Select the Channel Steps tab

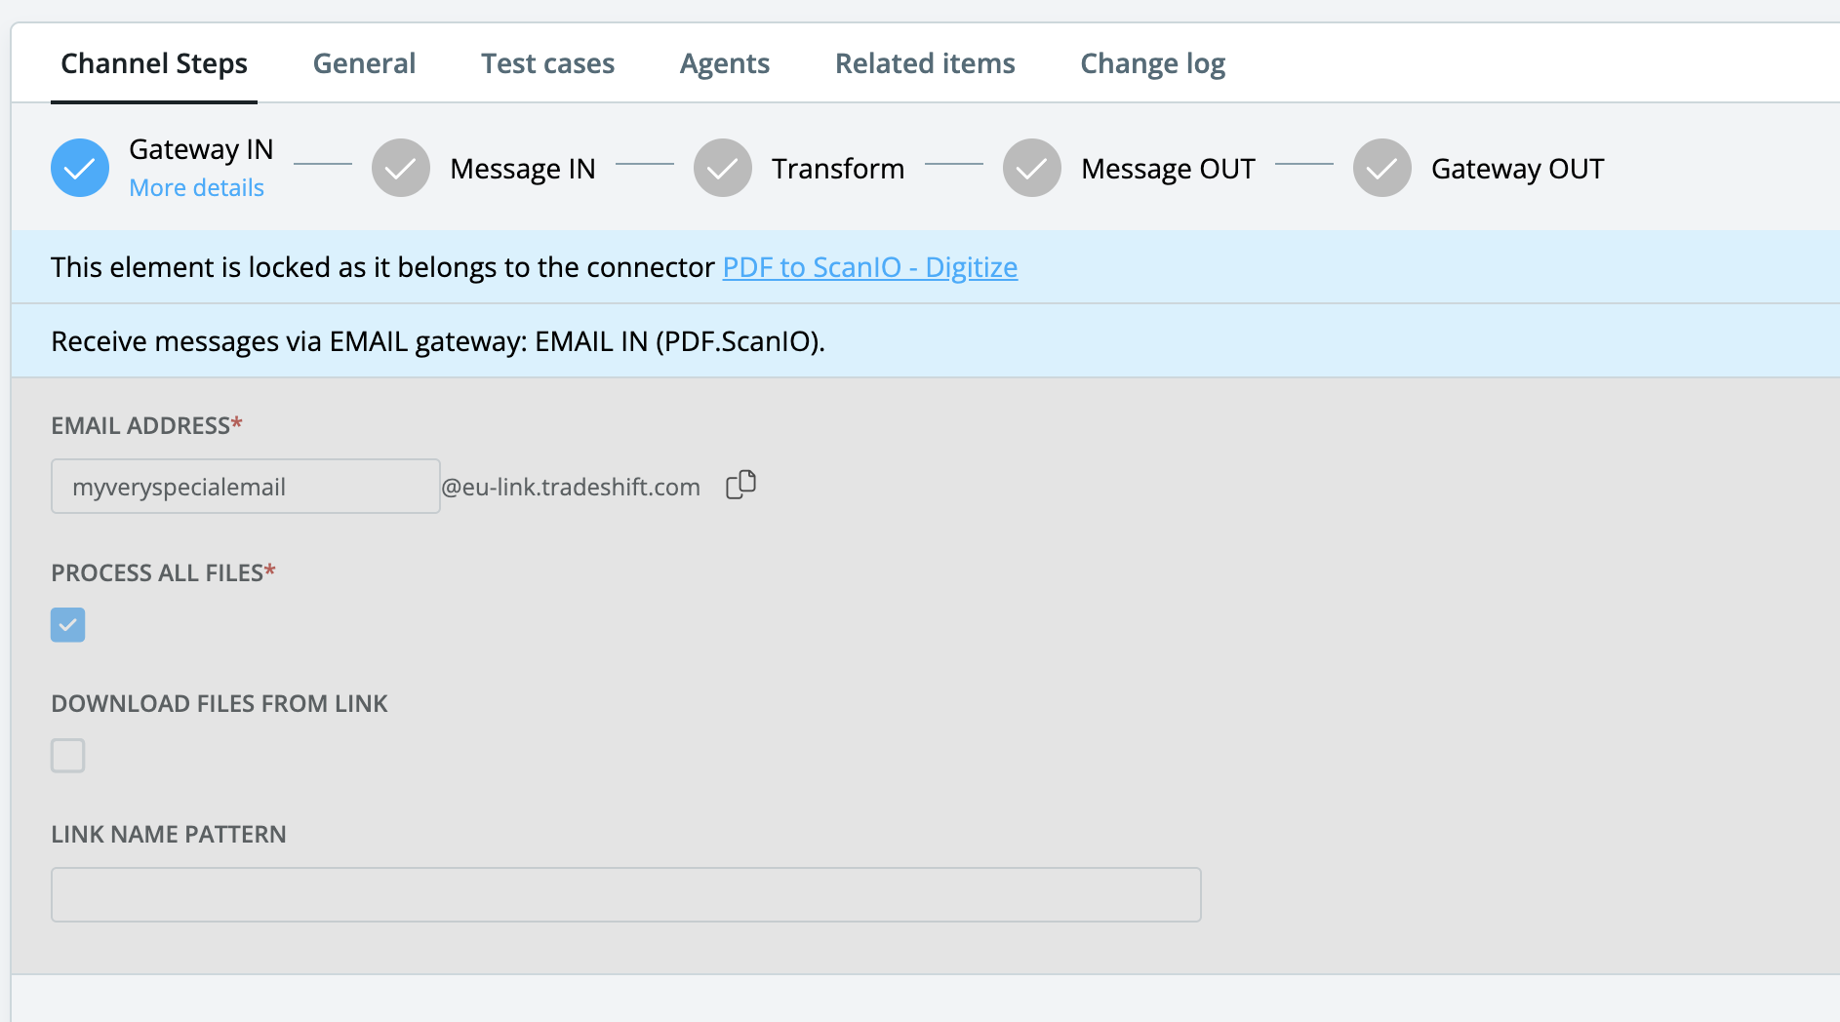pos(154,63)
